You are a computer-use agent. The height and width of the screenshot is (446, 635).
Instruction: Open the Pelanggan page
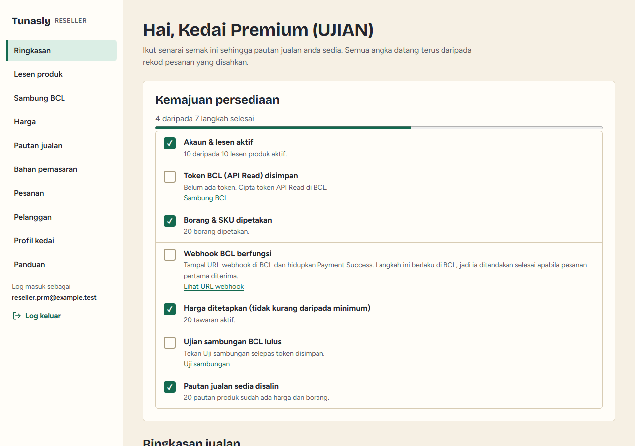pos(61,217)
